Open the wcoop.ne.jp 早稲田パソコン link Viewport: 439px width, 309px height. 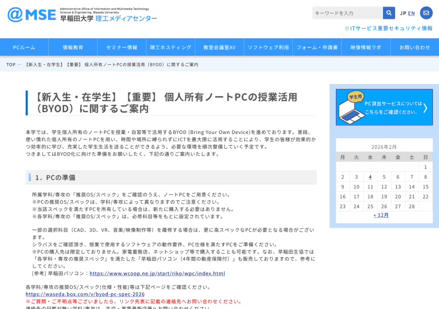pyautogui.click(x=157, y=273)
